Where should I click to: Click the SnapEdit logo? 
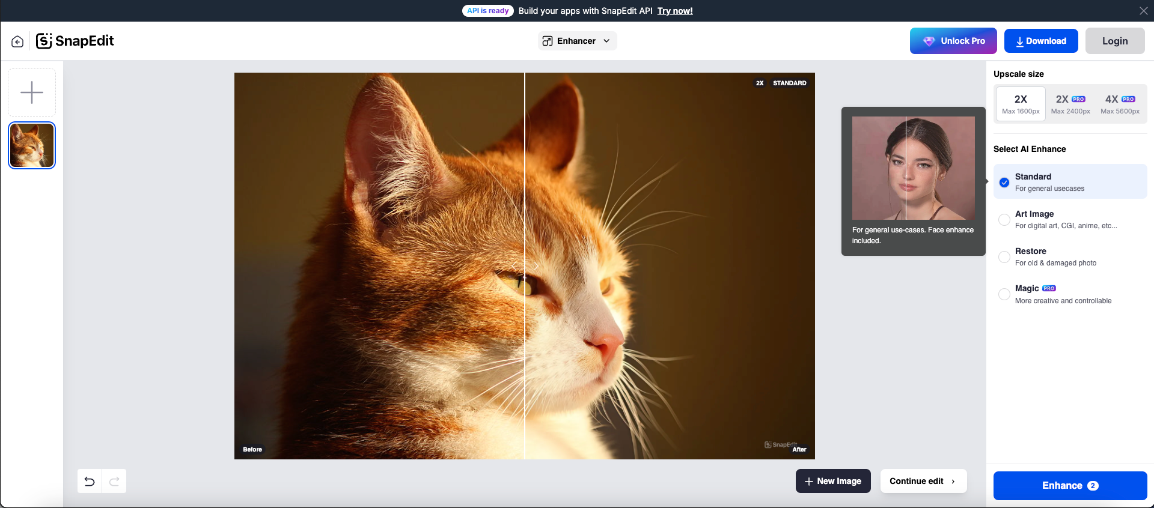point(75,41)
